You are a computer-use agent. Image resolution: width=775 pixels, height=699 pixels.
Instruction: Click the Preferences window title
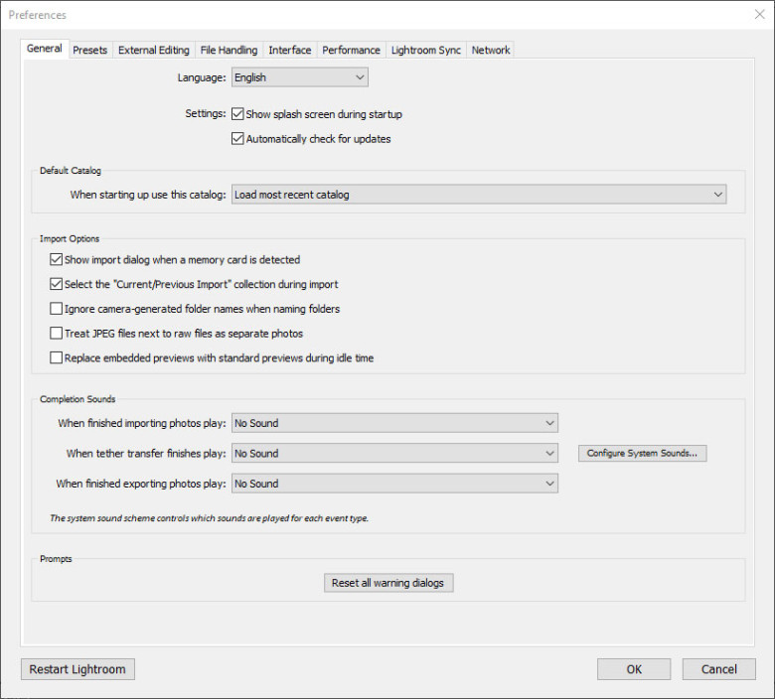click(37, 15)
